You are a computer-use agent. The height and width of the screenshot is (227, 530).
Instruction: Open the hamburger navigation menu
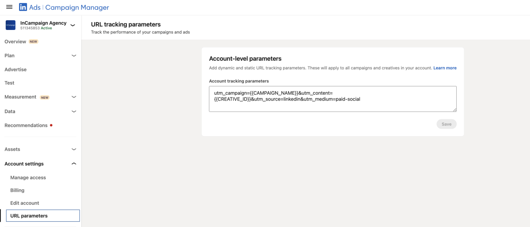tap(9, 7)
